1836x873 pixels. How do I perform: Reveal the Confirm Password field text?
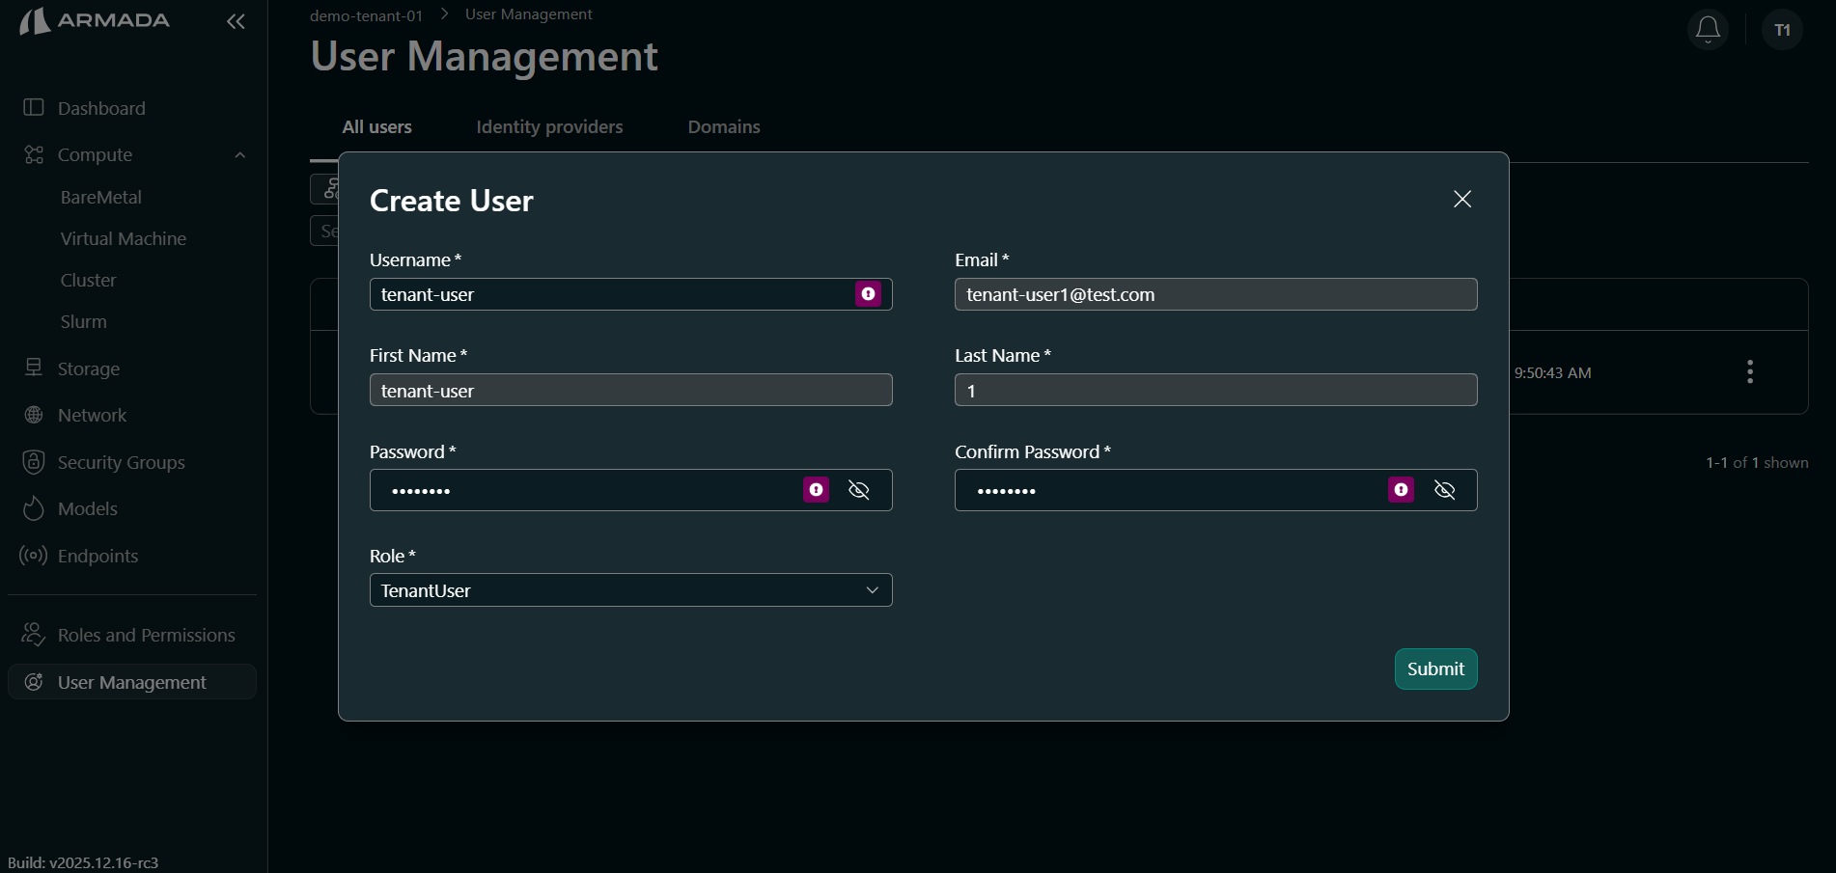(x=1444, y=490)
